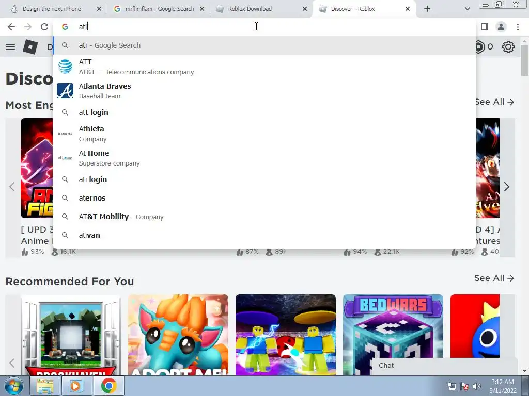
Task: Open the Windows Start button
Action: click(x=13, y=386)
